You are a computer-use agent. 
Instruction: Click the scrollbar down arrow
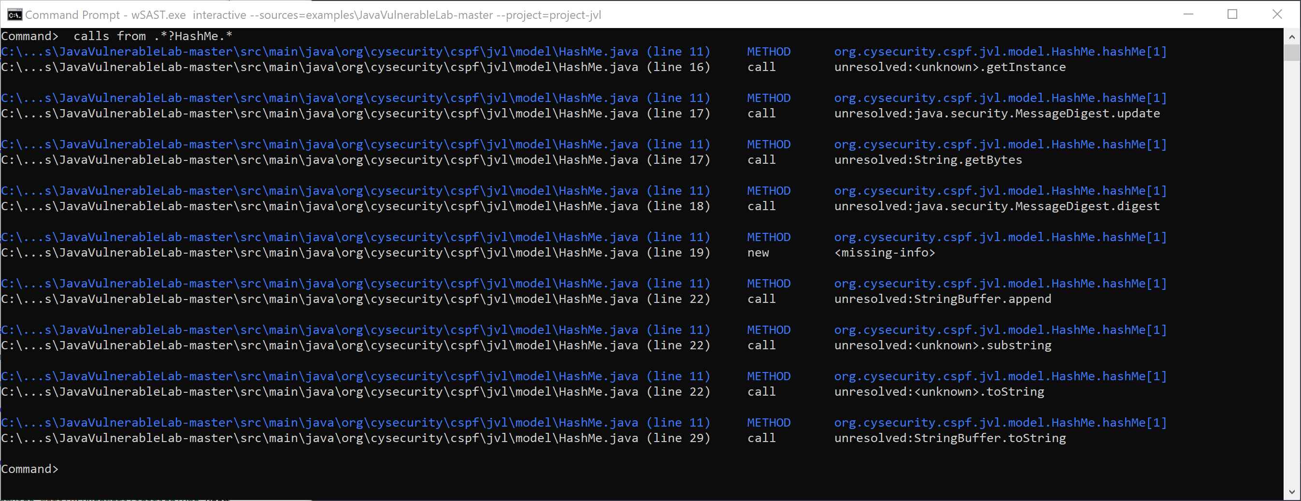1292,491
